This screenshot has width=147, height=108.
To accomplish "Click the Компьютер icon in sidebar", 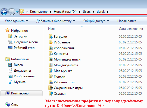I will click(x=8, y=93).
